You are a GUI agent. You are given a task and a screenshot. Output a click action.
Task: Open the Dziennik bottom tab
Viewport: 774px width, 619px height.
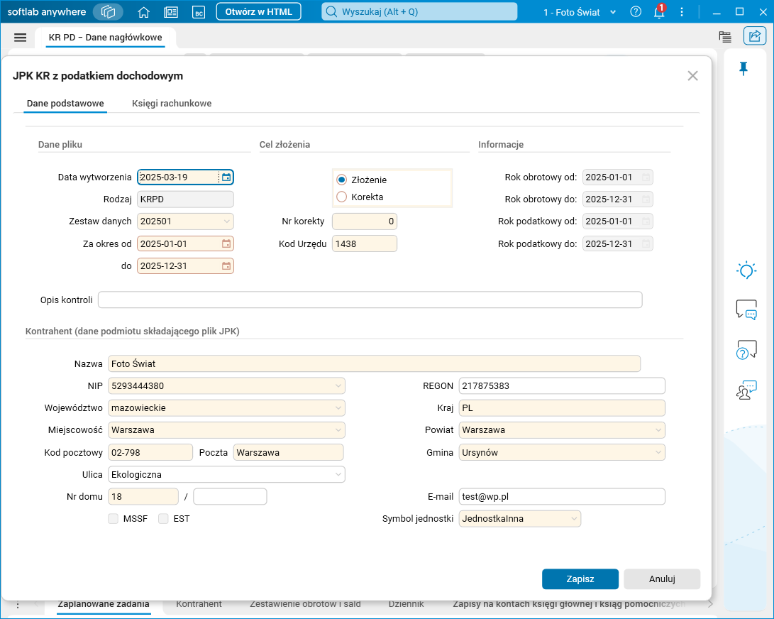tap(407, 604)
